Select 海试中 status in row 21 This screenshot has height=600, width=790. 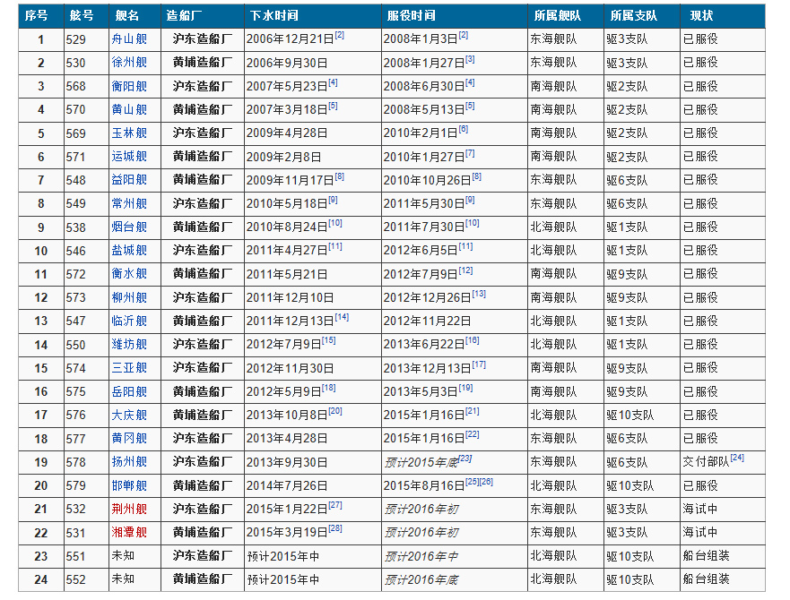click(x=723, y=509)
